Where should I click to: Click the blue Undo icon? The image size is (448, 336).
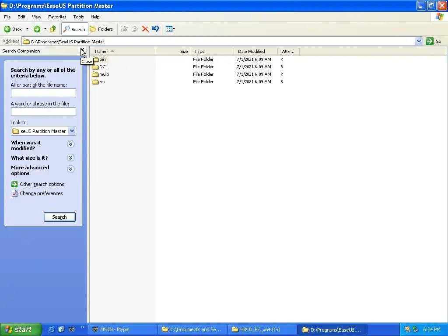click(155, 29)
